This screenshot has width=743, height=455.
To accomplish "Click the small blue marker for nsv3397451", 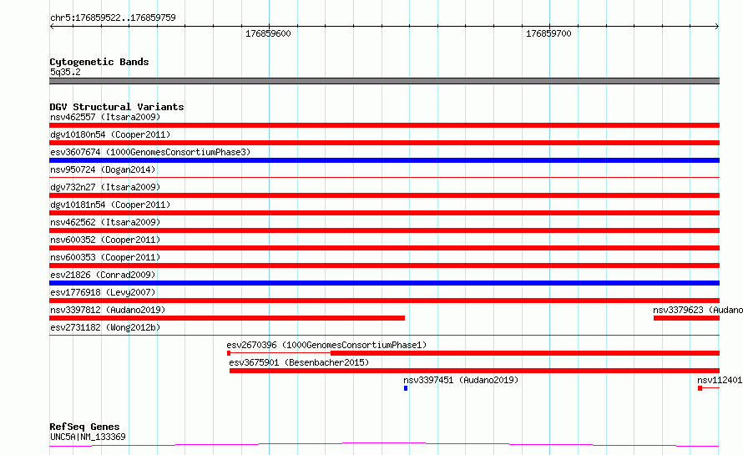I will point(406,388).
